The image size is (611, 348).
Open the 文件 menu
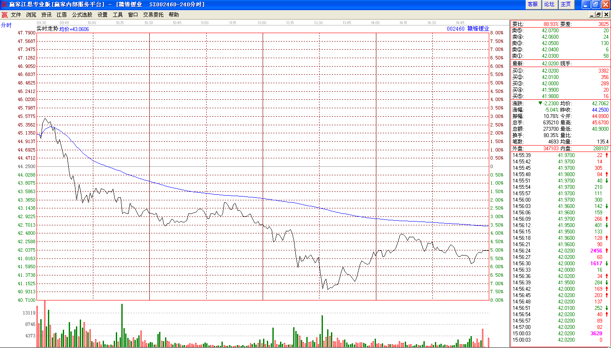pyautogui.click(x=16, y=14)
